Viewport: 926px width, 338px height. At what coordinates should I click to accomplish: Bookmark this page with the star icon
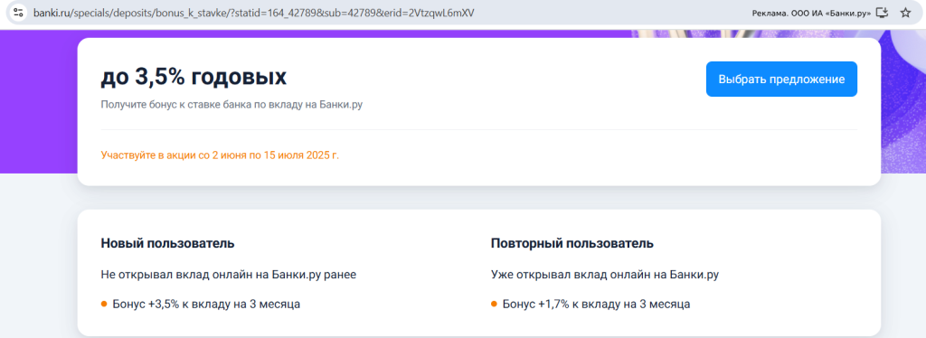[904, 13]
